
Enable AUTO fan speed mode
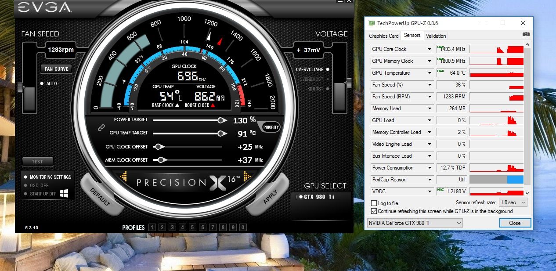coord(49,83)
